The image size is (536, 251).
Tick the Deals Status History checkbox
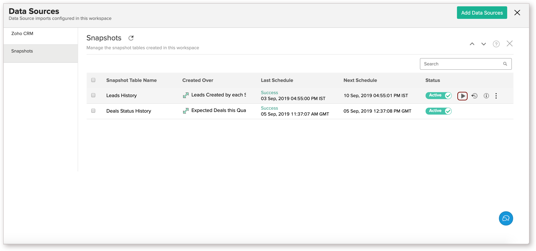[x=93, y=111]
